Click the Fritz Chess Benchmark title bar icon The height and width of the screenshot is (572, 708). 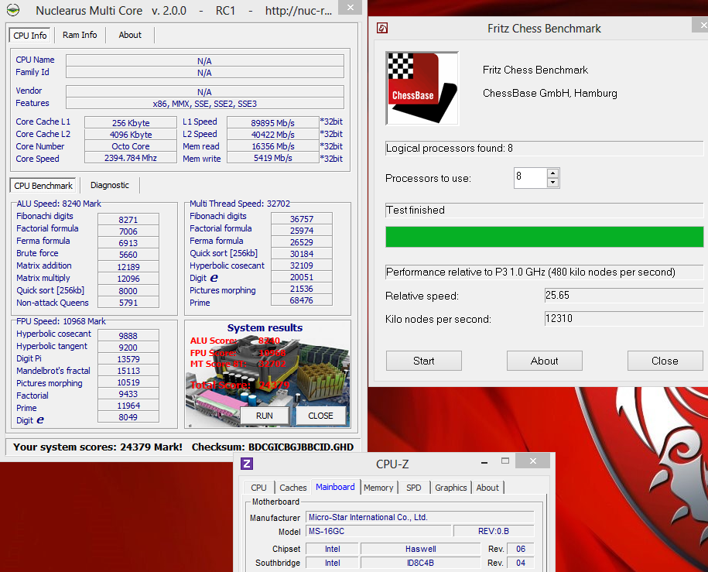pos(382,28)
